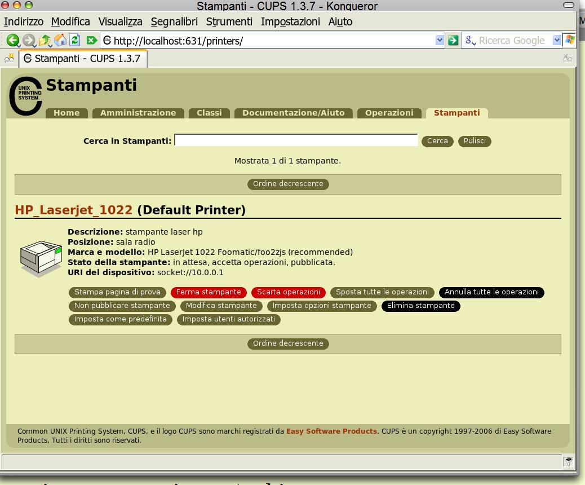
Task: Click the red Scarta operazioni button
Action: (x=289, y=292)
